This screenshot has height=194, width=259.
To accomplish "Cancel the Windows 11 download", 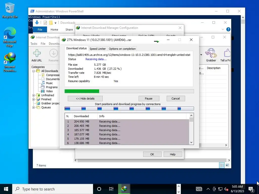I will coord(176,99).
